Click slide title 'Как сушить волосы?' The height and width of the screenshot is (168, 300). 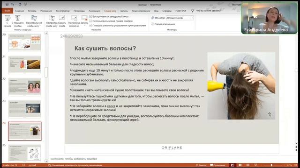[x=105, y=49]
